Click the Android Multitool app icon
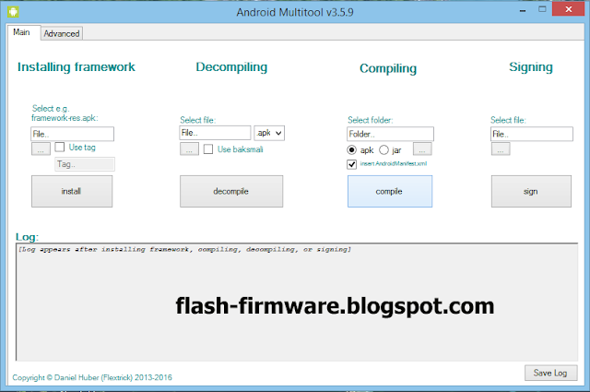Viewport: 590px width, 392px height. (x=13, y=12)
